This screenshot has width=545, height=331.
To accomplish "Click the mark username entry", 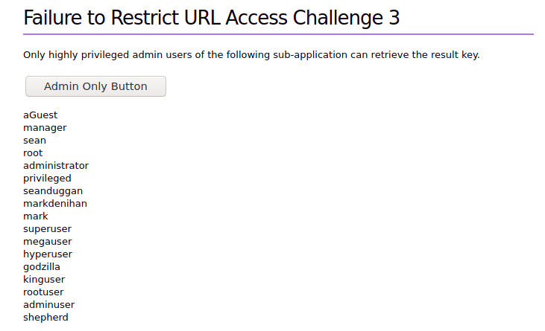I will 36,216.
